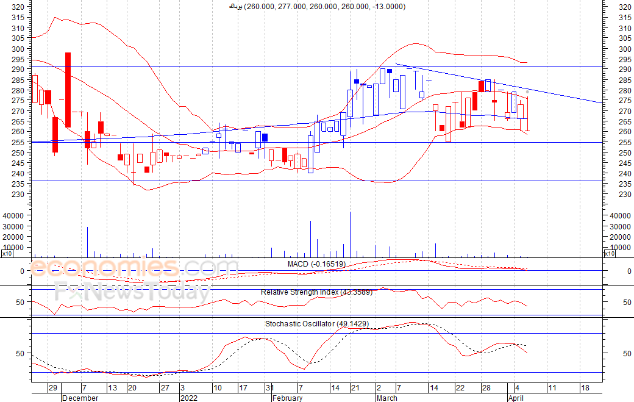Viewport: 634px width, 402px height.
Task: Click the March month label
Action: click(387, 398)
